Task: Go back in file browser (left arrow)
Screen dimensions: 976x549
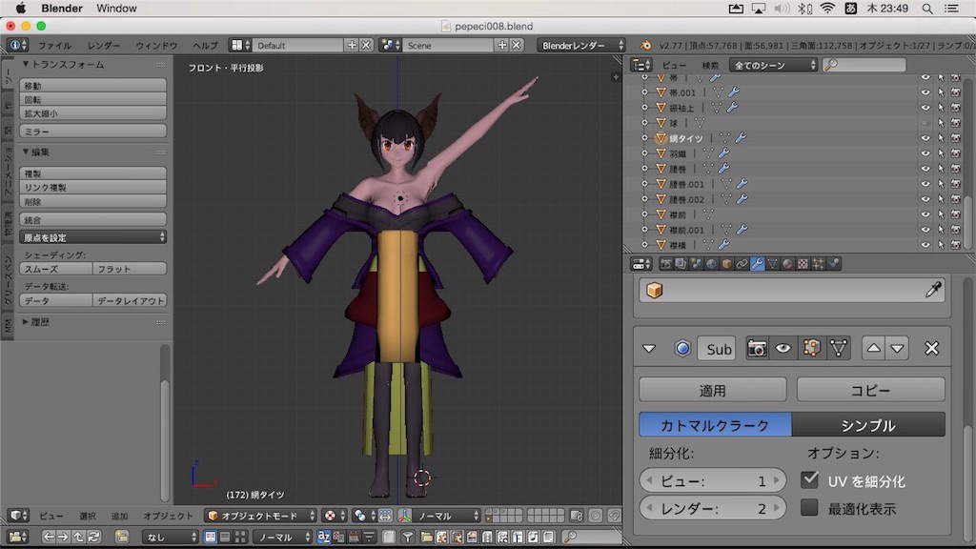Action: 48,537
